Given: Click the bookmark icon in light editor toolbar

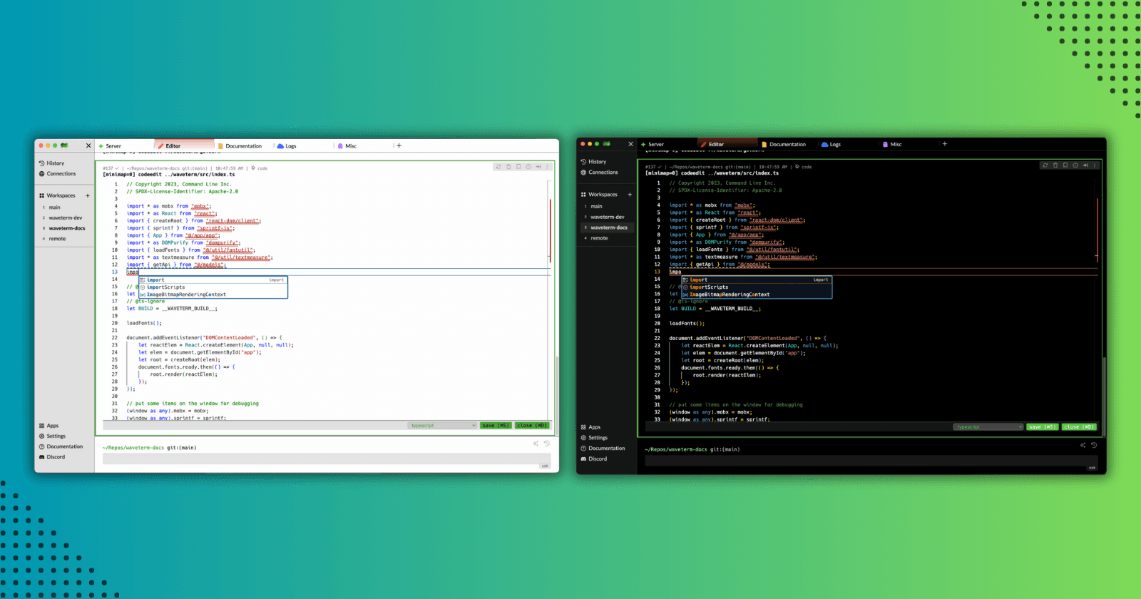Looking at the screenshot, I should pos(518,167).
